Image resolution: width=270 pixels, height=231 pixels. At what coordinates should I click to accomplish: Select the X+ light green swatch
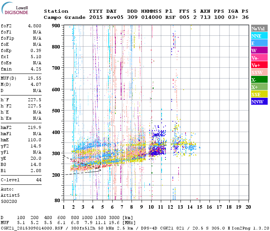tap(259, 87)
